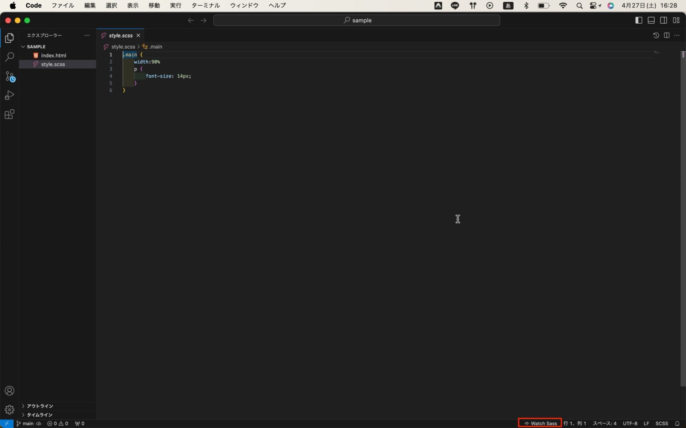
Task: Split the editor using the split icon
Action: tap(666, 35)
